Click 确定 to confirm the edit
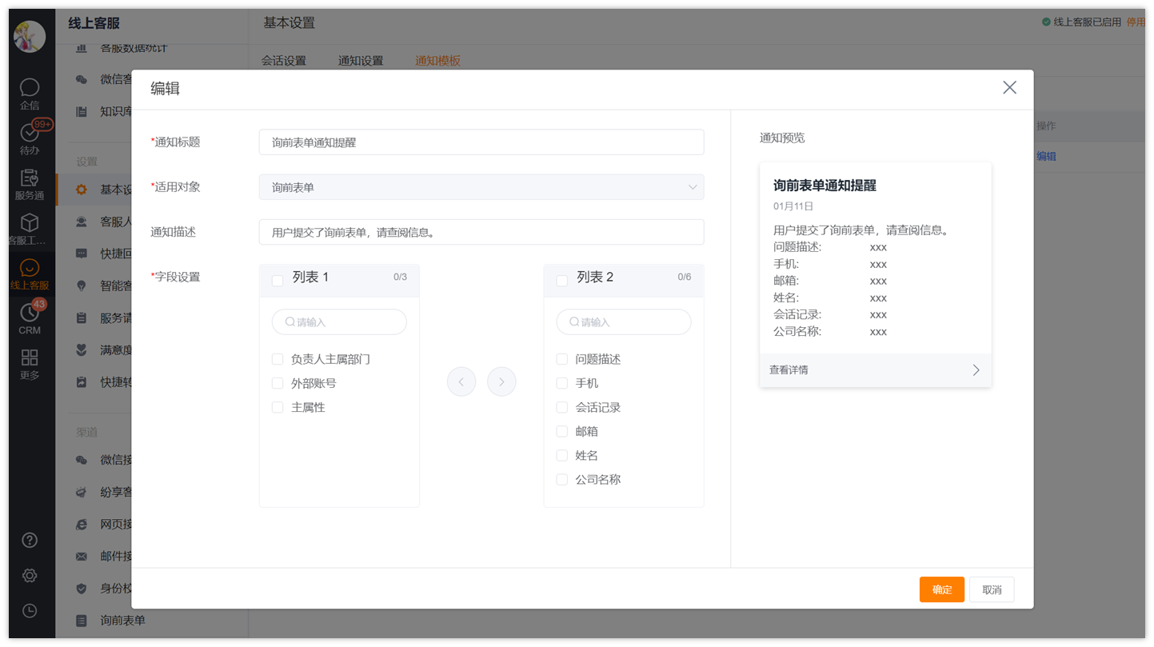This screenshot has height=647, width=1154. [x=942, y=589]
